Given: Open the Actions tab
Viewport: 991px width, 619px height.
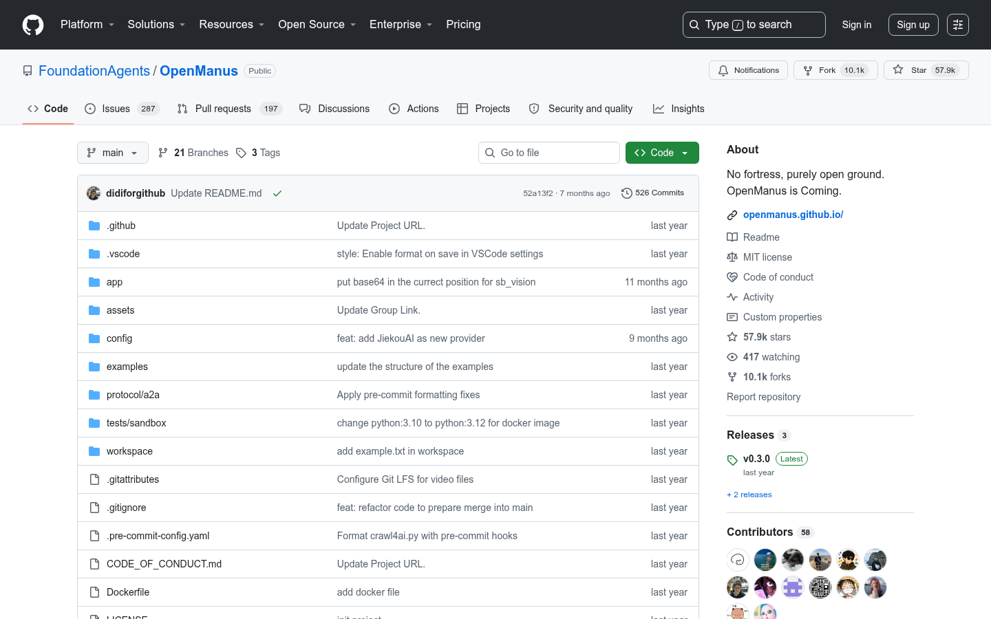Looking at the screenshot, I should click(414, 109).
